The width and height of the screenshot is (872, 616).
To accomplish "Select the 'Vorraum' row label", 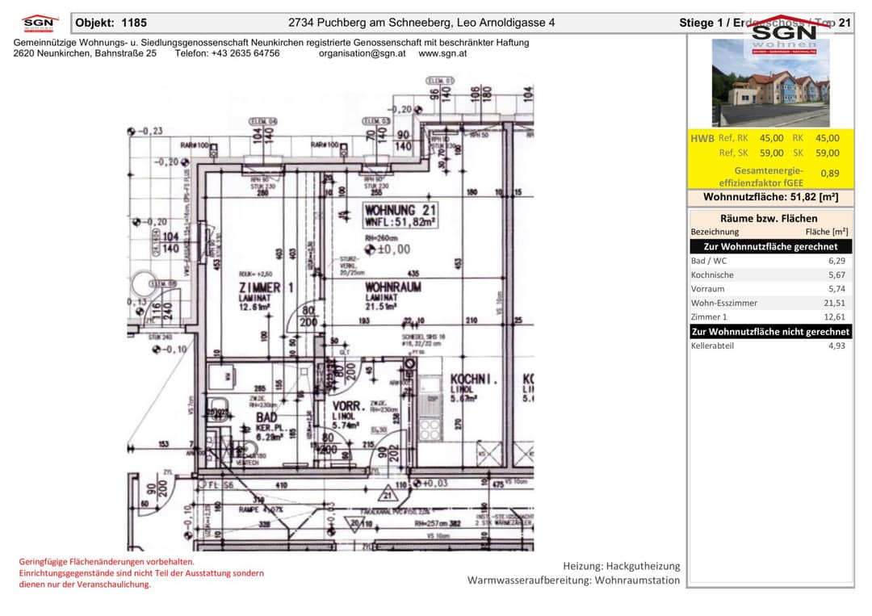I will click(x=707, y=288).
